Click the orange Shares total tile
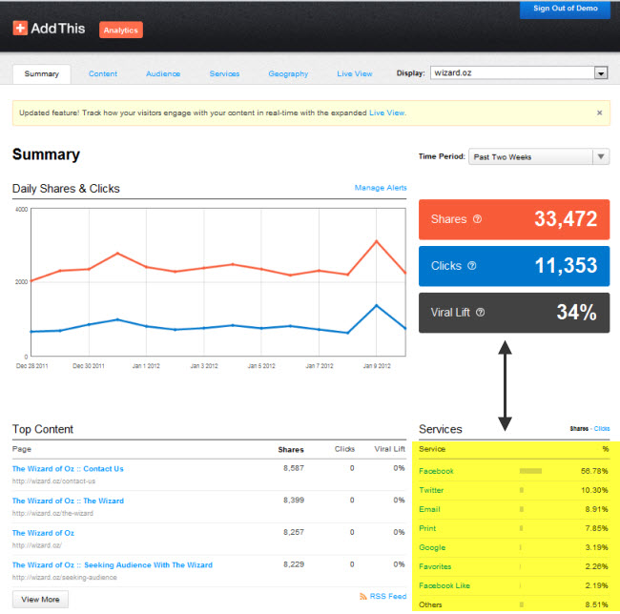 514,219
